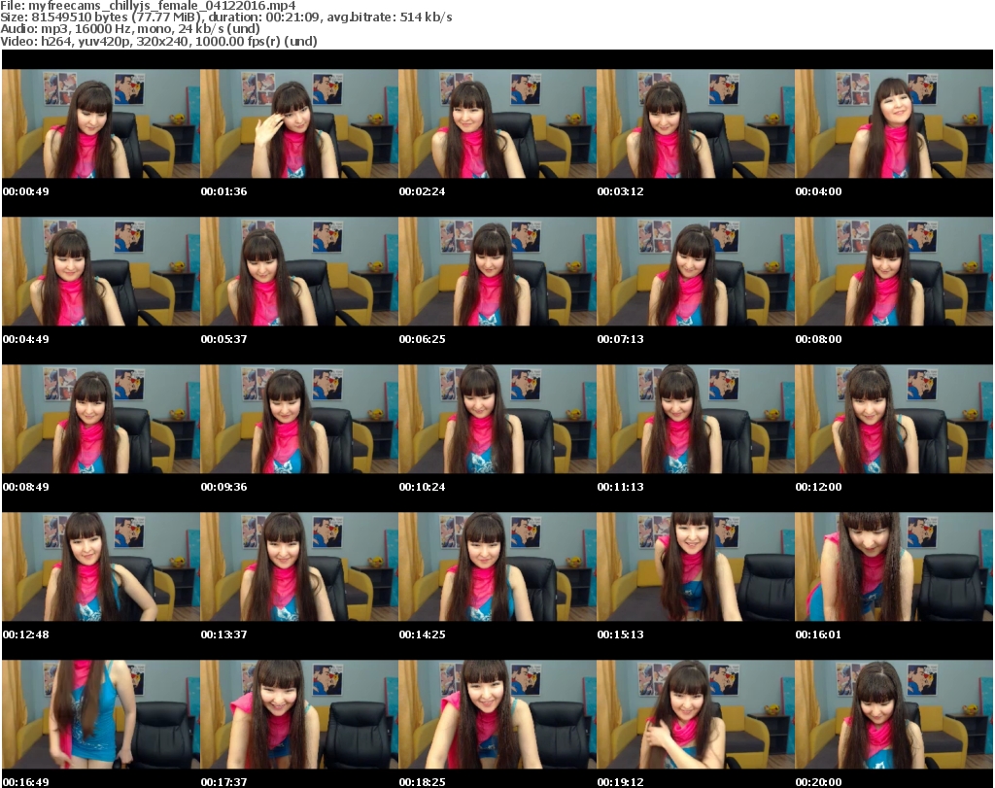Click the 00:12:00 timestamp label
Screen dimensions: 995x788
(x=818, y=487)
